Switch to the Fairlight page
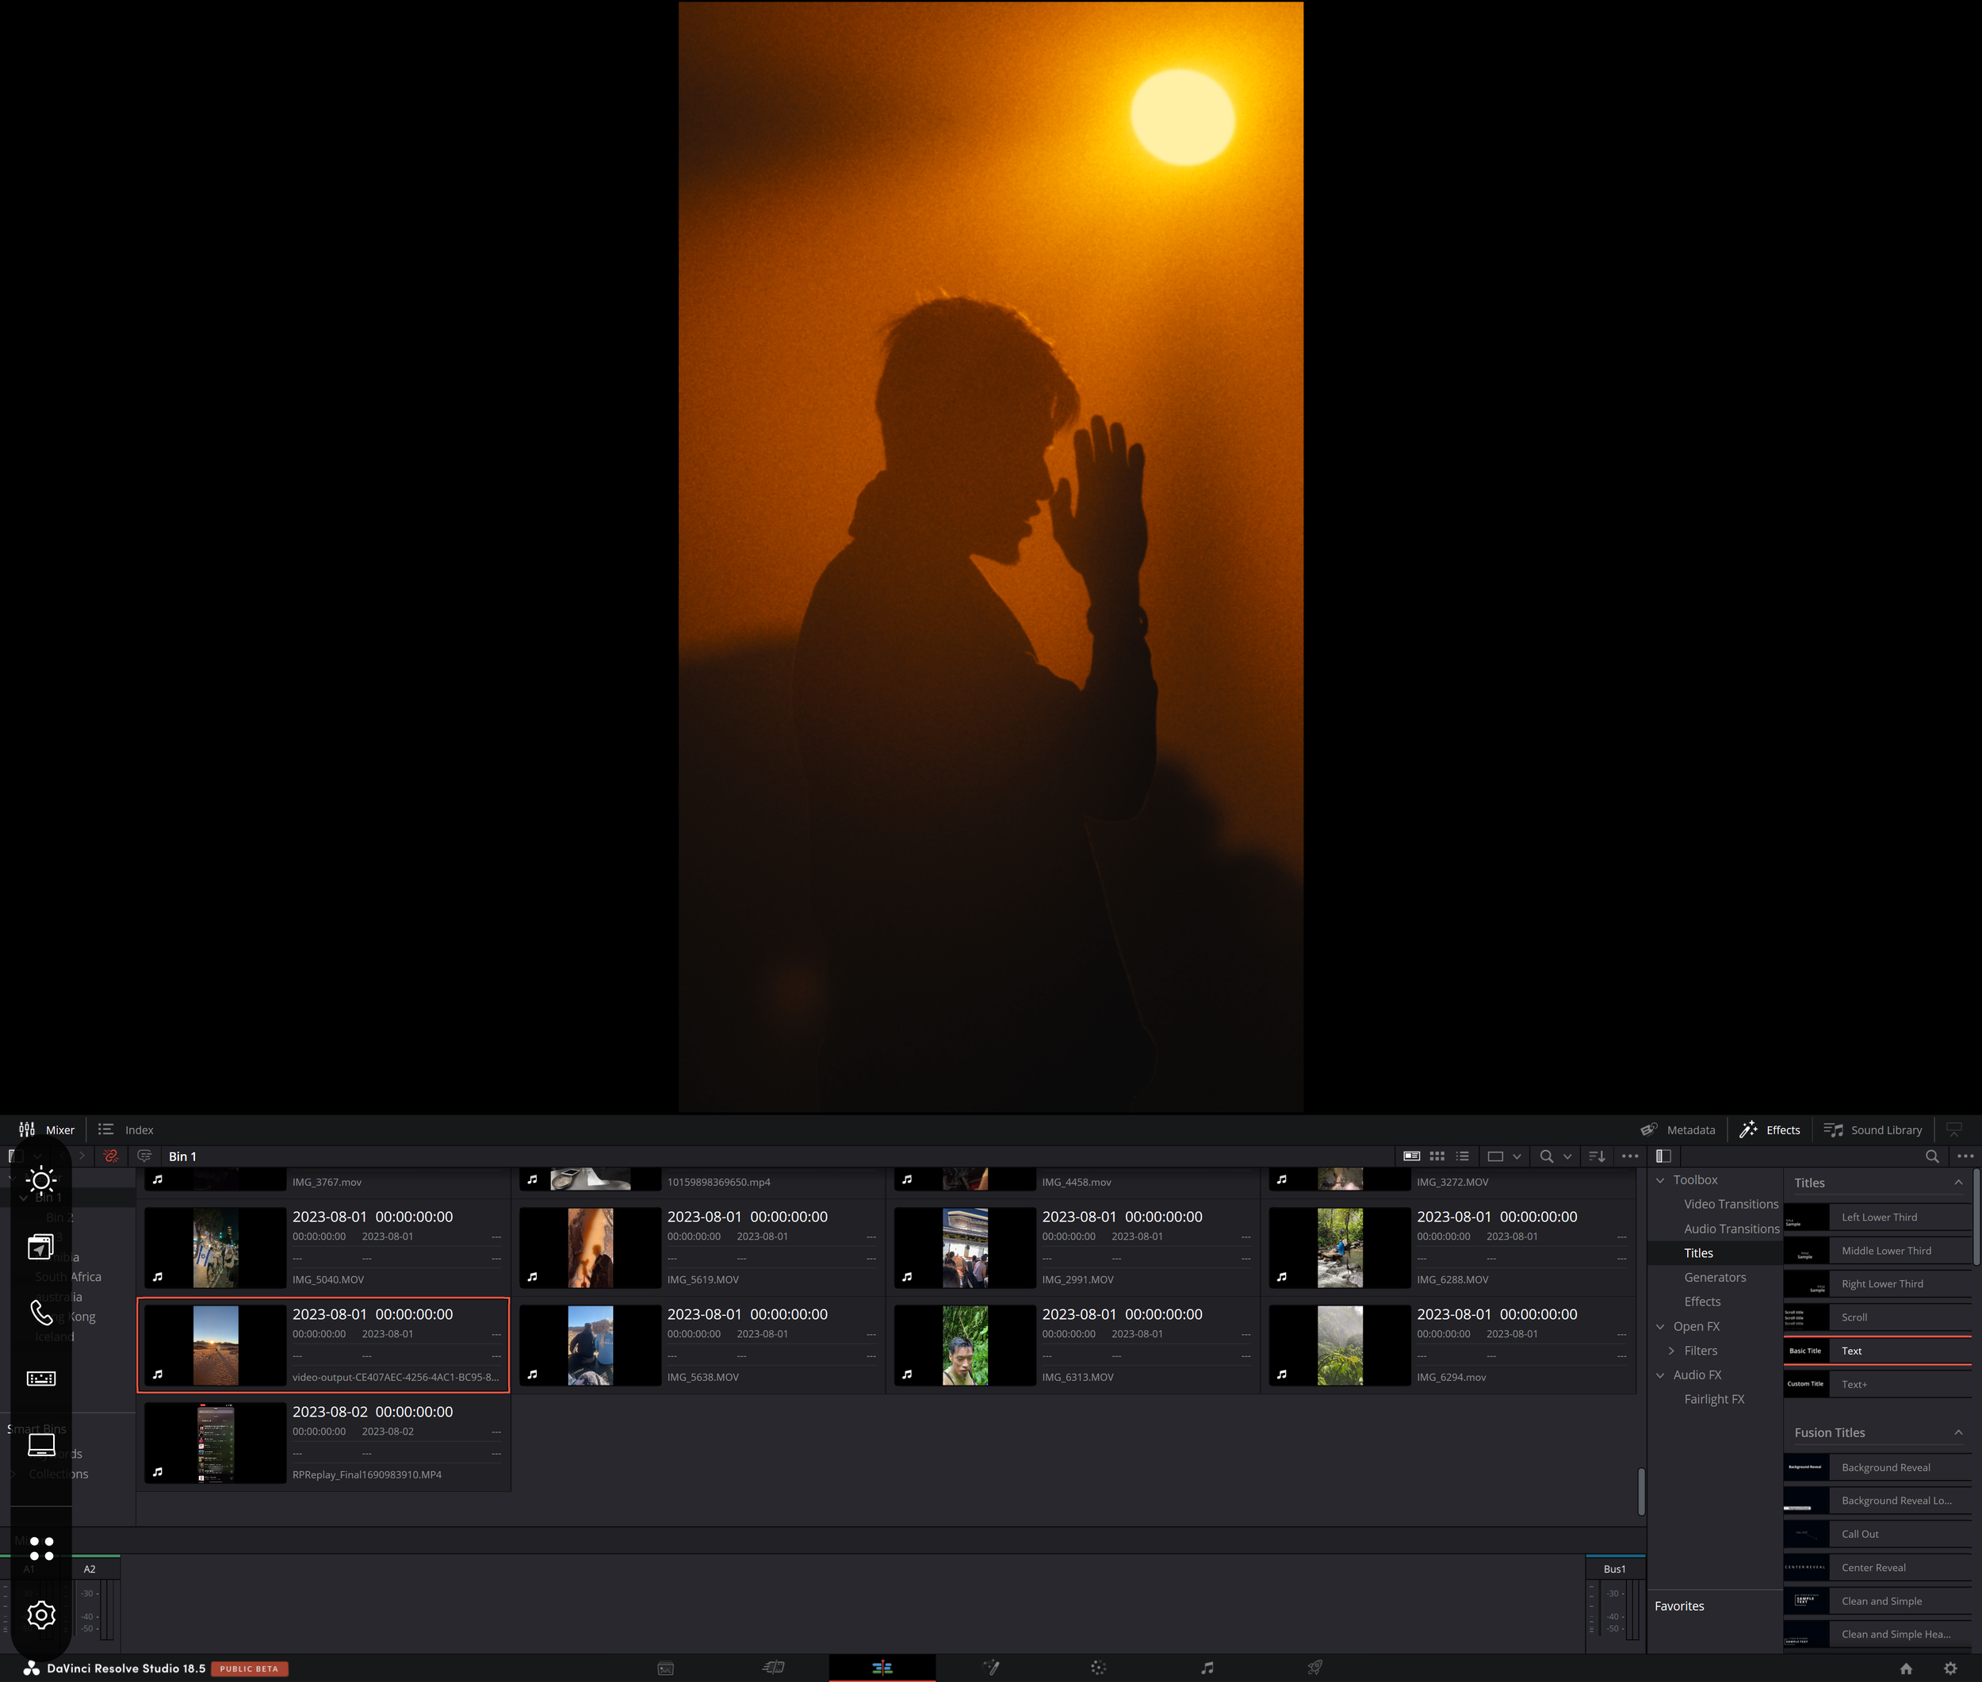This screenshot has height=1682, width=1982. click(1206, 1667)
